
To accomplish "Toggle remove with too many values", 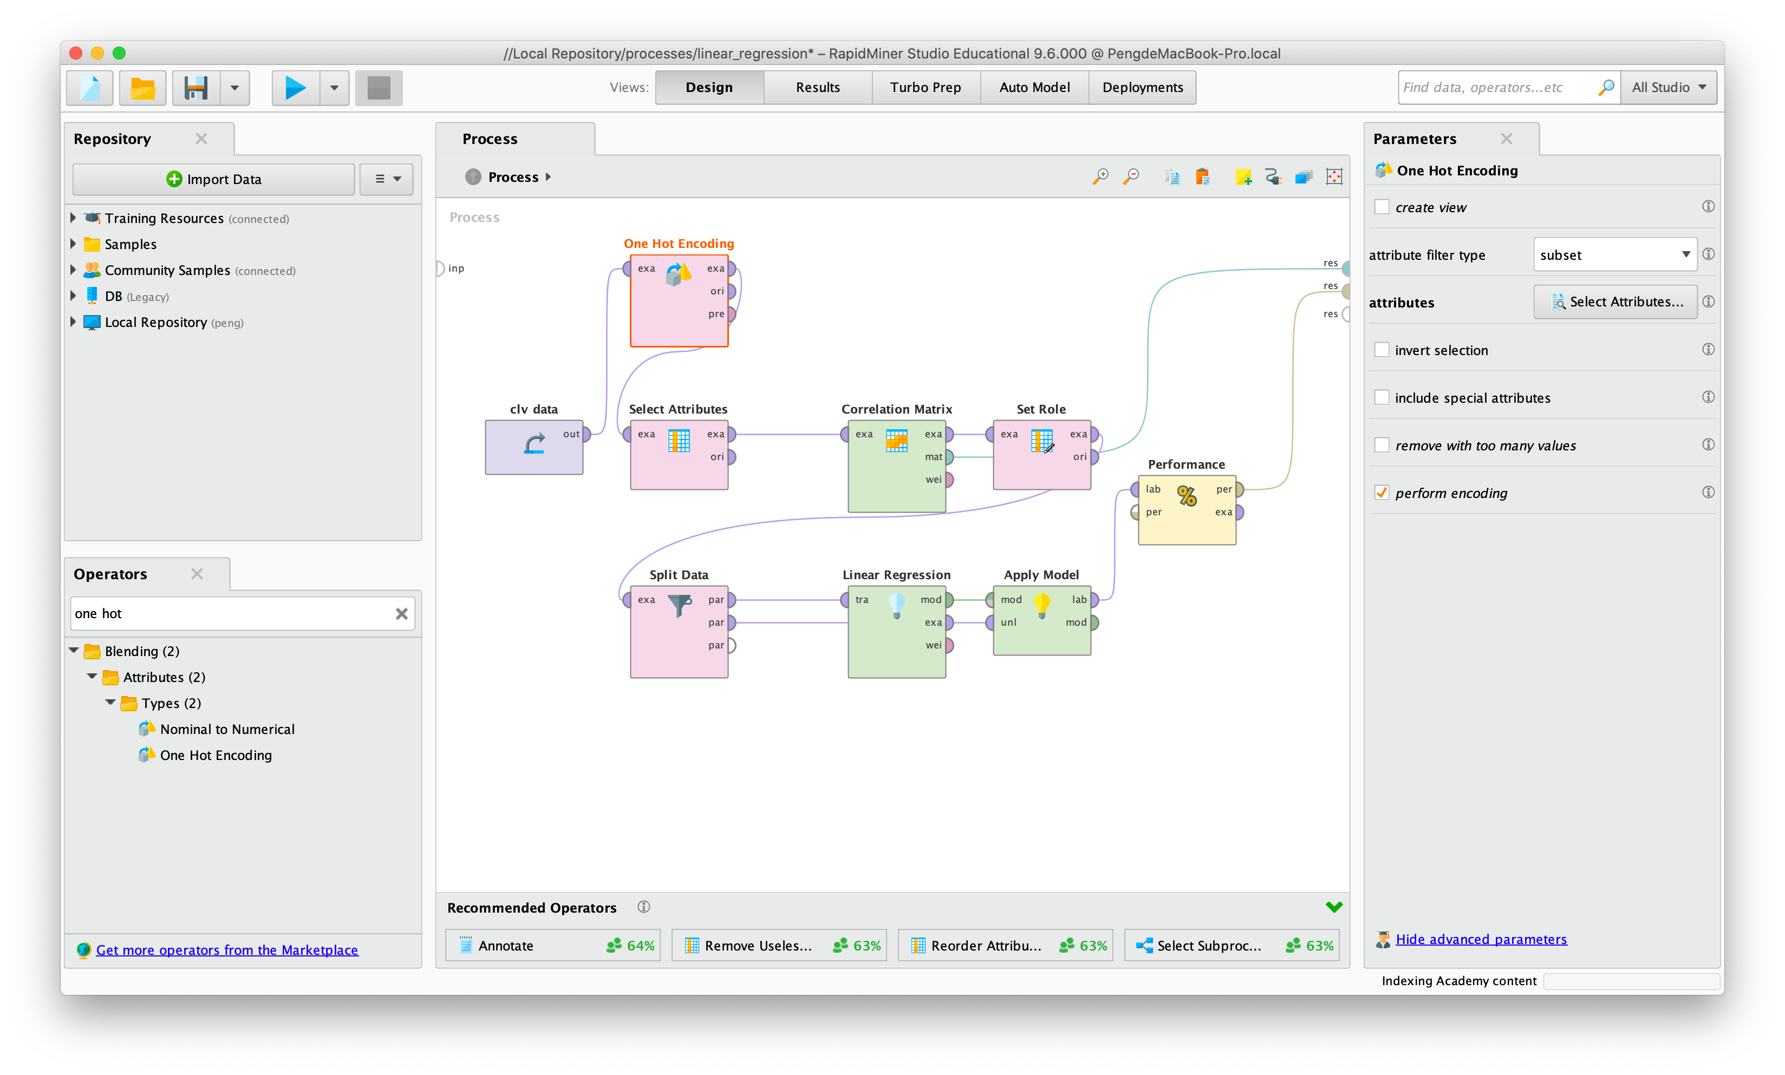I will click(1382, 445).
